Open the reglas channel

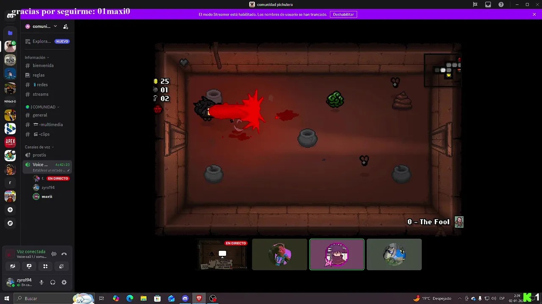[x=47, y=75]
